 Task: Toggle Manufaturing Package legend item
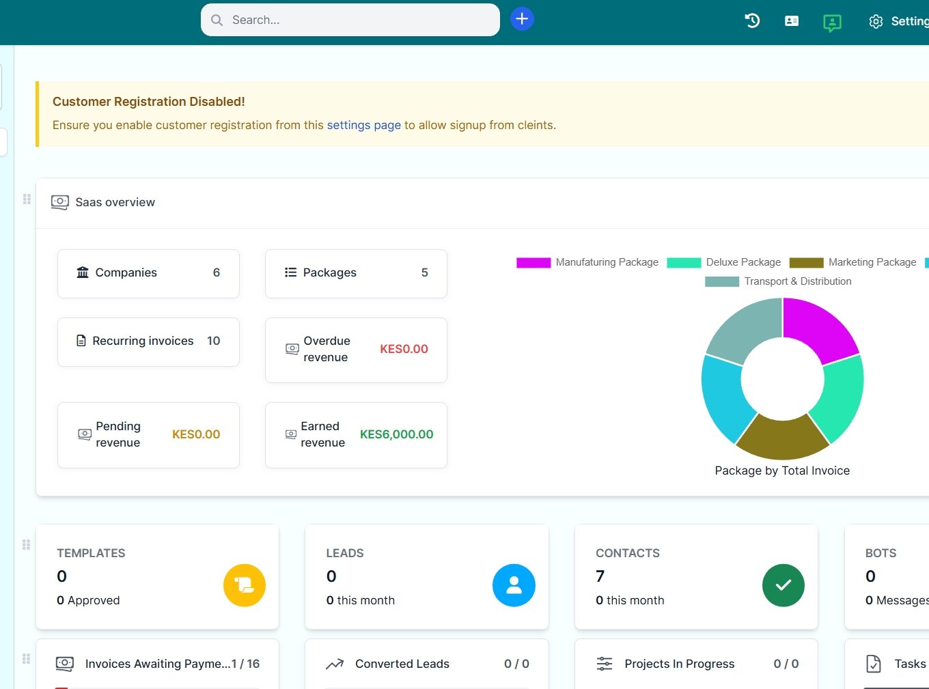[x=587, y=262]
